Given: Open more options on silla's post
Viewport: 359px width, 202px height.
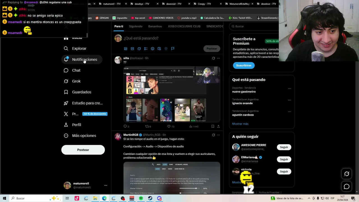Looking at the screenshot, I should coord(218,58).
